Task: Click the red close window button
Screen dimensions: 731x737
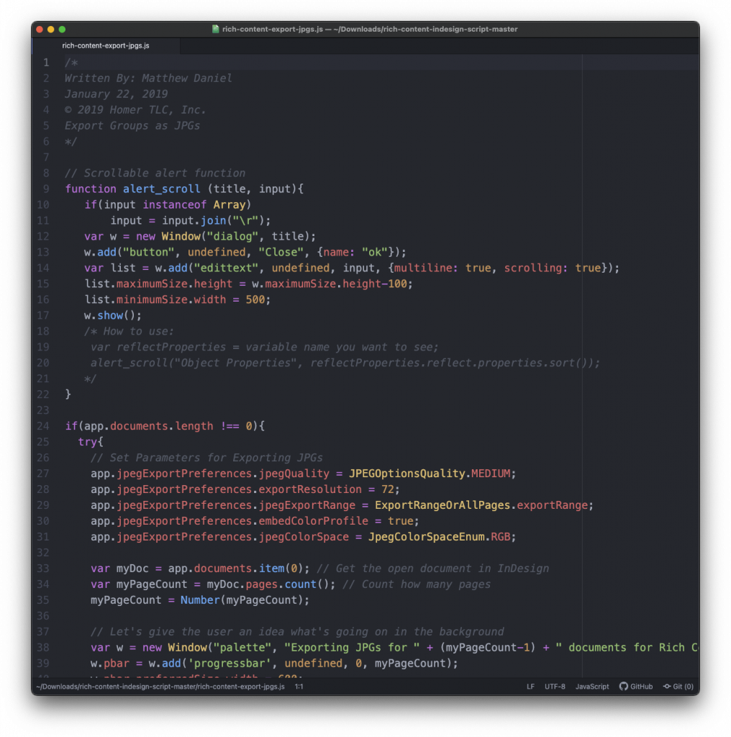Action: (x=40, y=30)
